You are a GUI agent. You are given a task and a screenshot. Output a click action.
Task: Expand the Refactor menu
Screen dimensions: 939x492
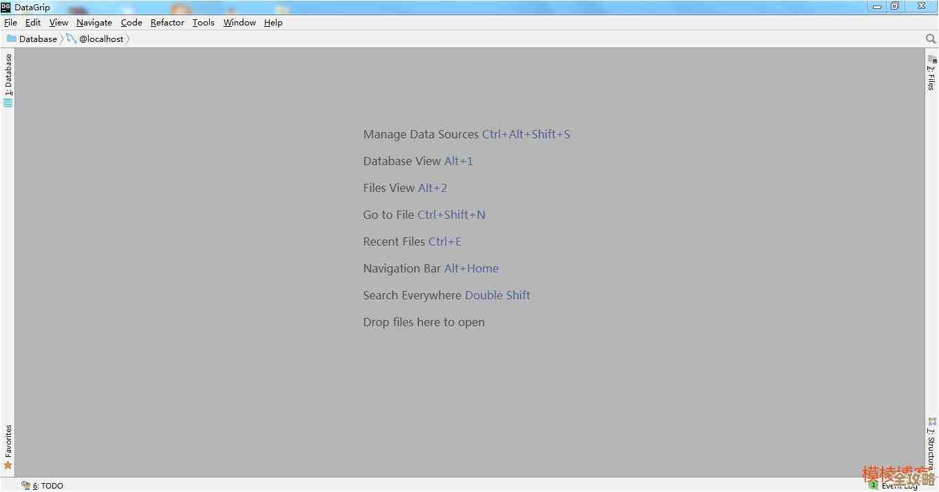(x=167, y=23)
